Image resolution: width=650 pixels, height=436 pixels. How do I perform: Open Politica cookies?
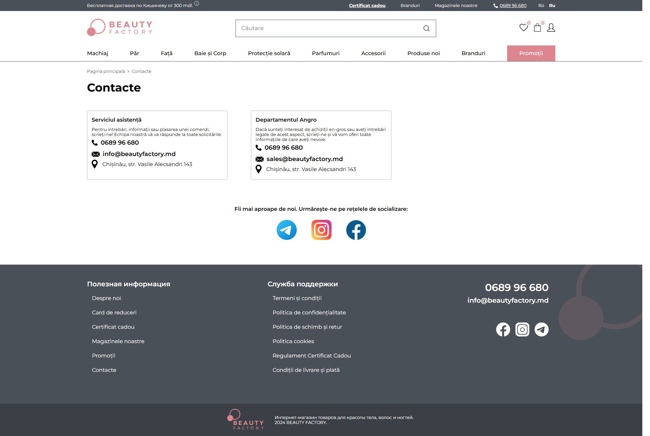(x=293, y=341)
